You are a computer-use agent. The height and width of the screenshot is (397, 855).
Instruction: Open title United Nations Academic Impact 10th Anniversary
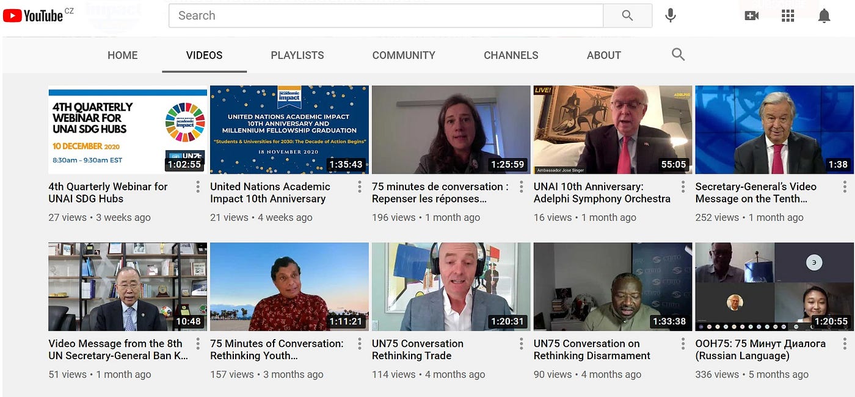click(x=270, y=193)
